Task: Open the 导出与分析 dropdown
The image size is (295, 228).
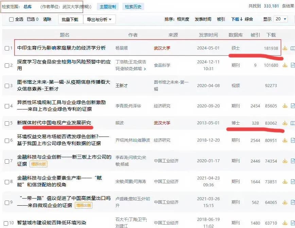Action: 99,20
